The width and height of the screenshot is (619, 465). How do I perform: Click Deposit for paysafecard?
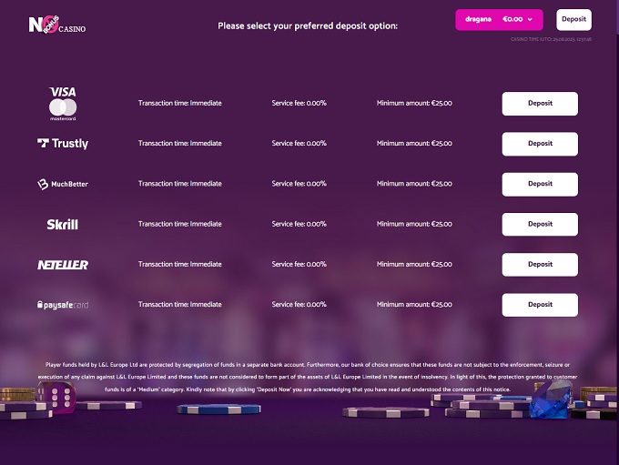(540, 305)
